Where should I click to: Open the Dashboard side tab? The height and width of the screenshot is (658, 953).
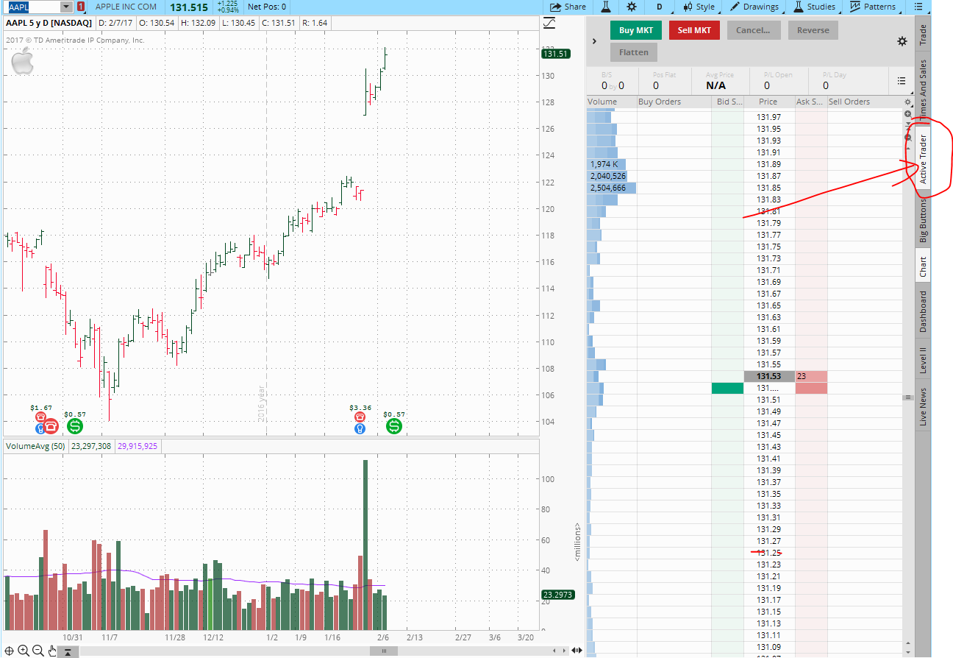923,312
